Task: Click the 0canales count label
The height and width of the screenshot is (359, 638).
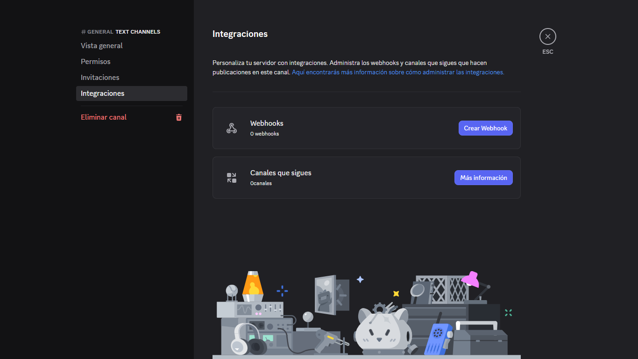Action: tap(261, 183)
